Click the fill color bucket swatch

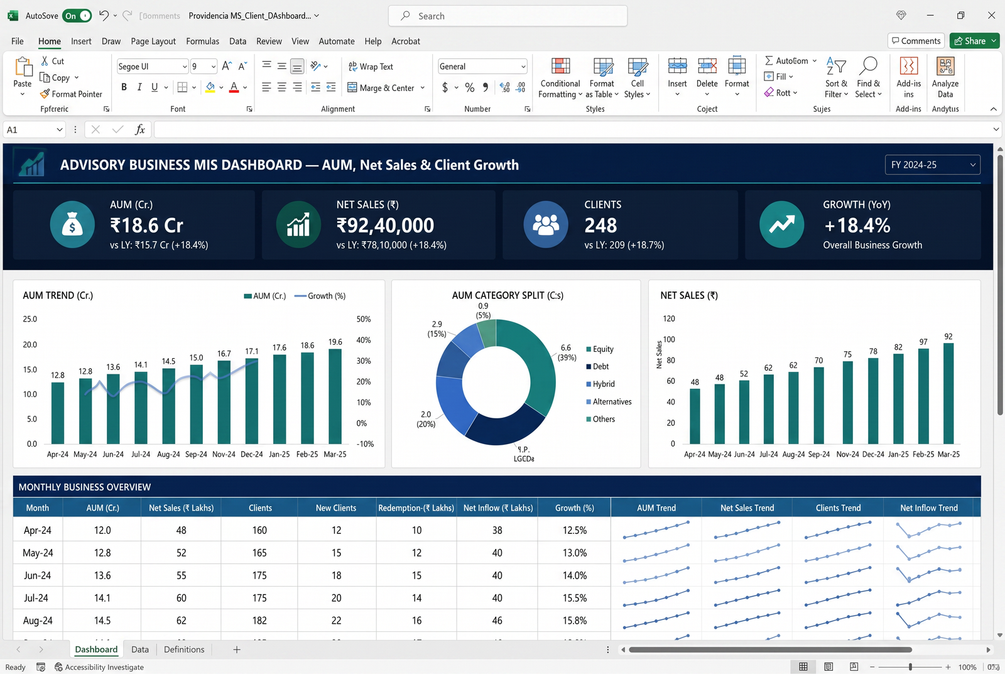tap(210, 87)
